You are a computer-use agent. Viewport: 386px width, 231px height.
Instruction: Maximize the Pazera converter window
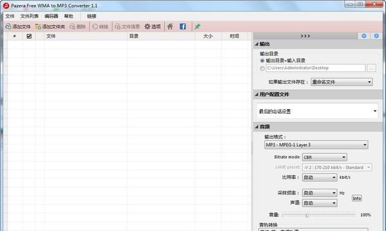(x=360, y=4)
